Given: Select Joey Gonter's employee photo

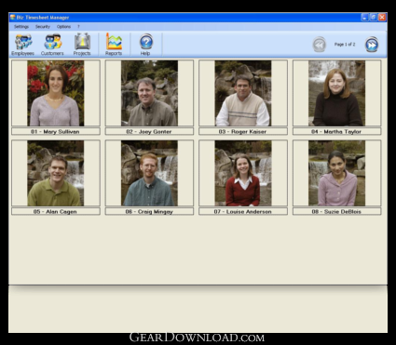Looking at the screenshot, I should (x=149, y=93).
